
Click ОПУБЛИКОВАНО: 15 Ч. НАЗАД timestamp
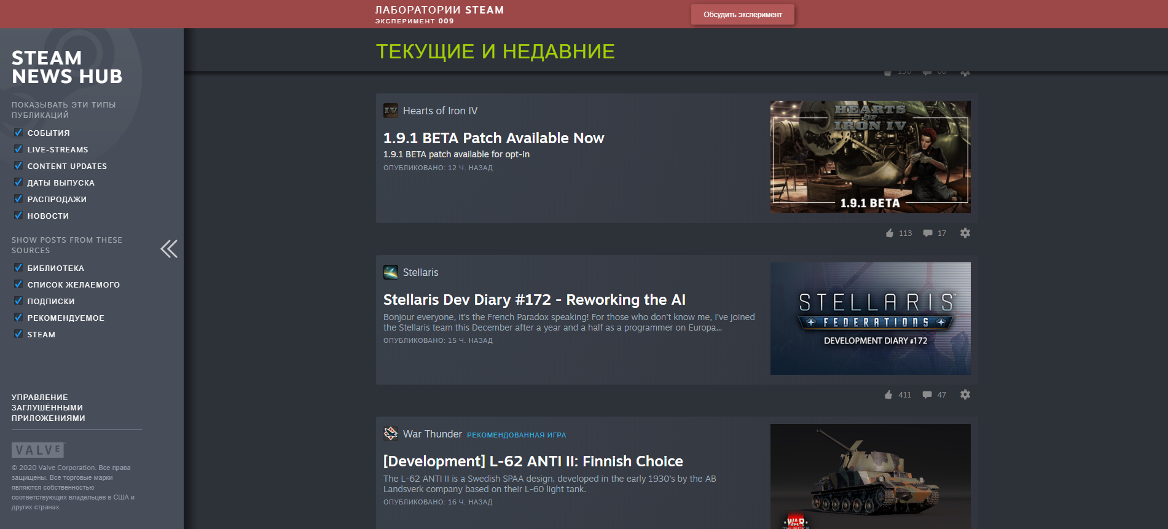[438, 340]
